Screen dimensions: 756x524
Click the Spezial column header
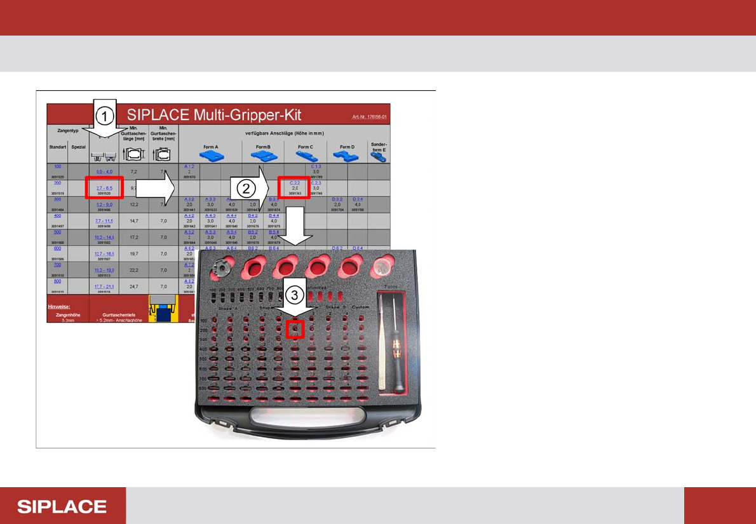pos(79,147)
